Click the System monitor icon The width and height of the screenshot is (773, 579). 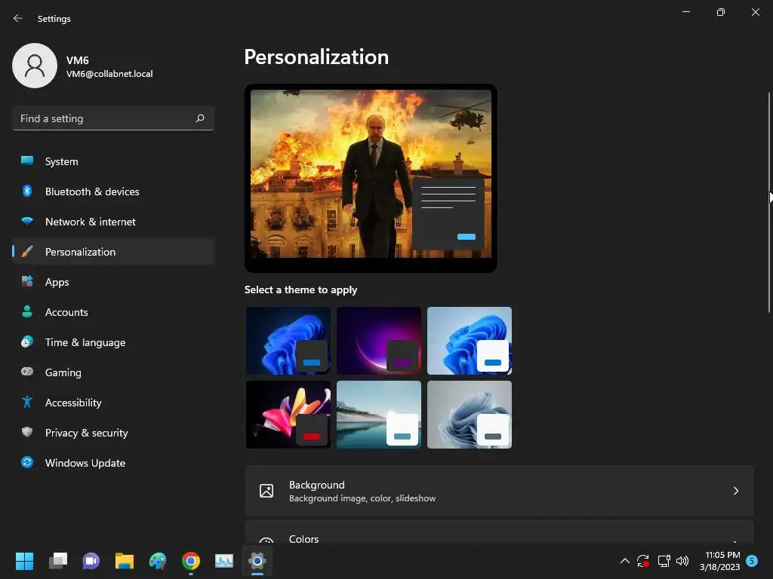tap(27, 161)
